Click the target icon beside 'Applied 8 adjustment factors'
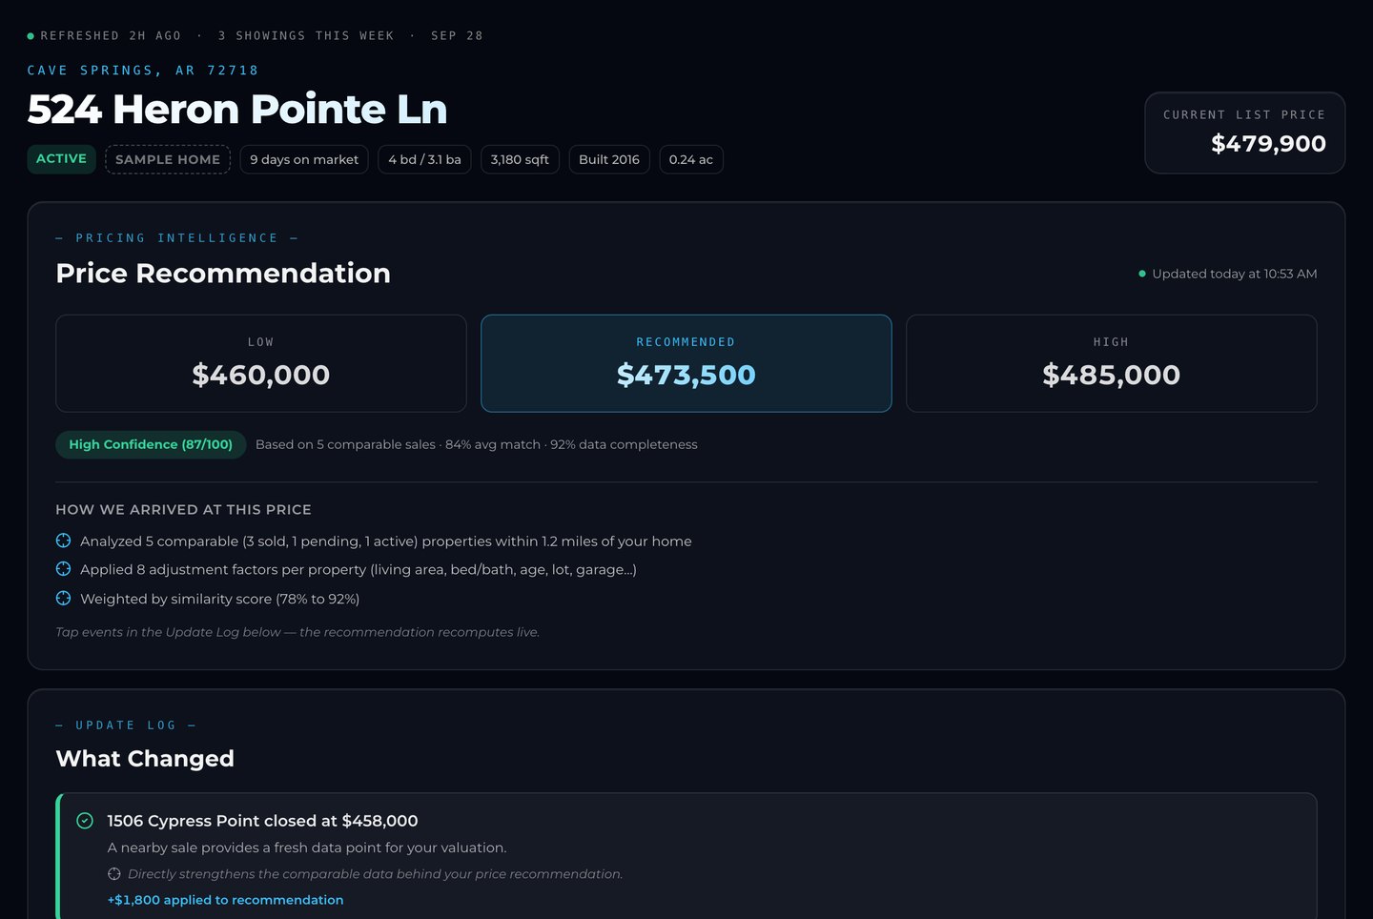Screen dimensions: 1373x919 pos(64,569)
